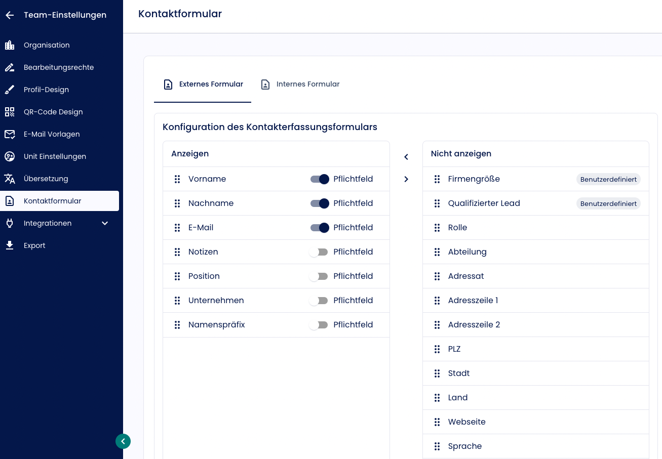Viewport: 662px width, 459px height.
Task: Switch to the Internes Formular tab
Action: 300,85
